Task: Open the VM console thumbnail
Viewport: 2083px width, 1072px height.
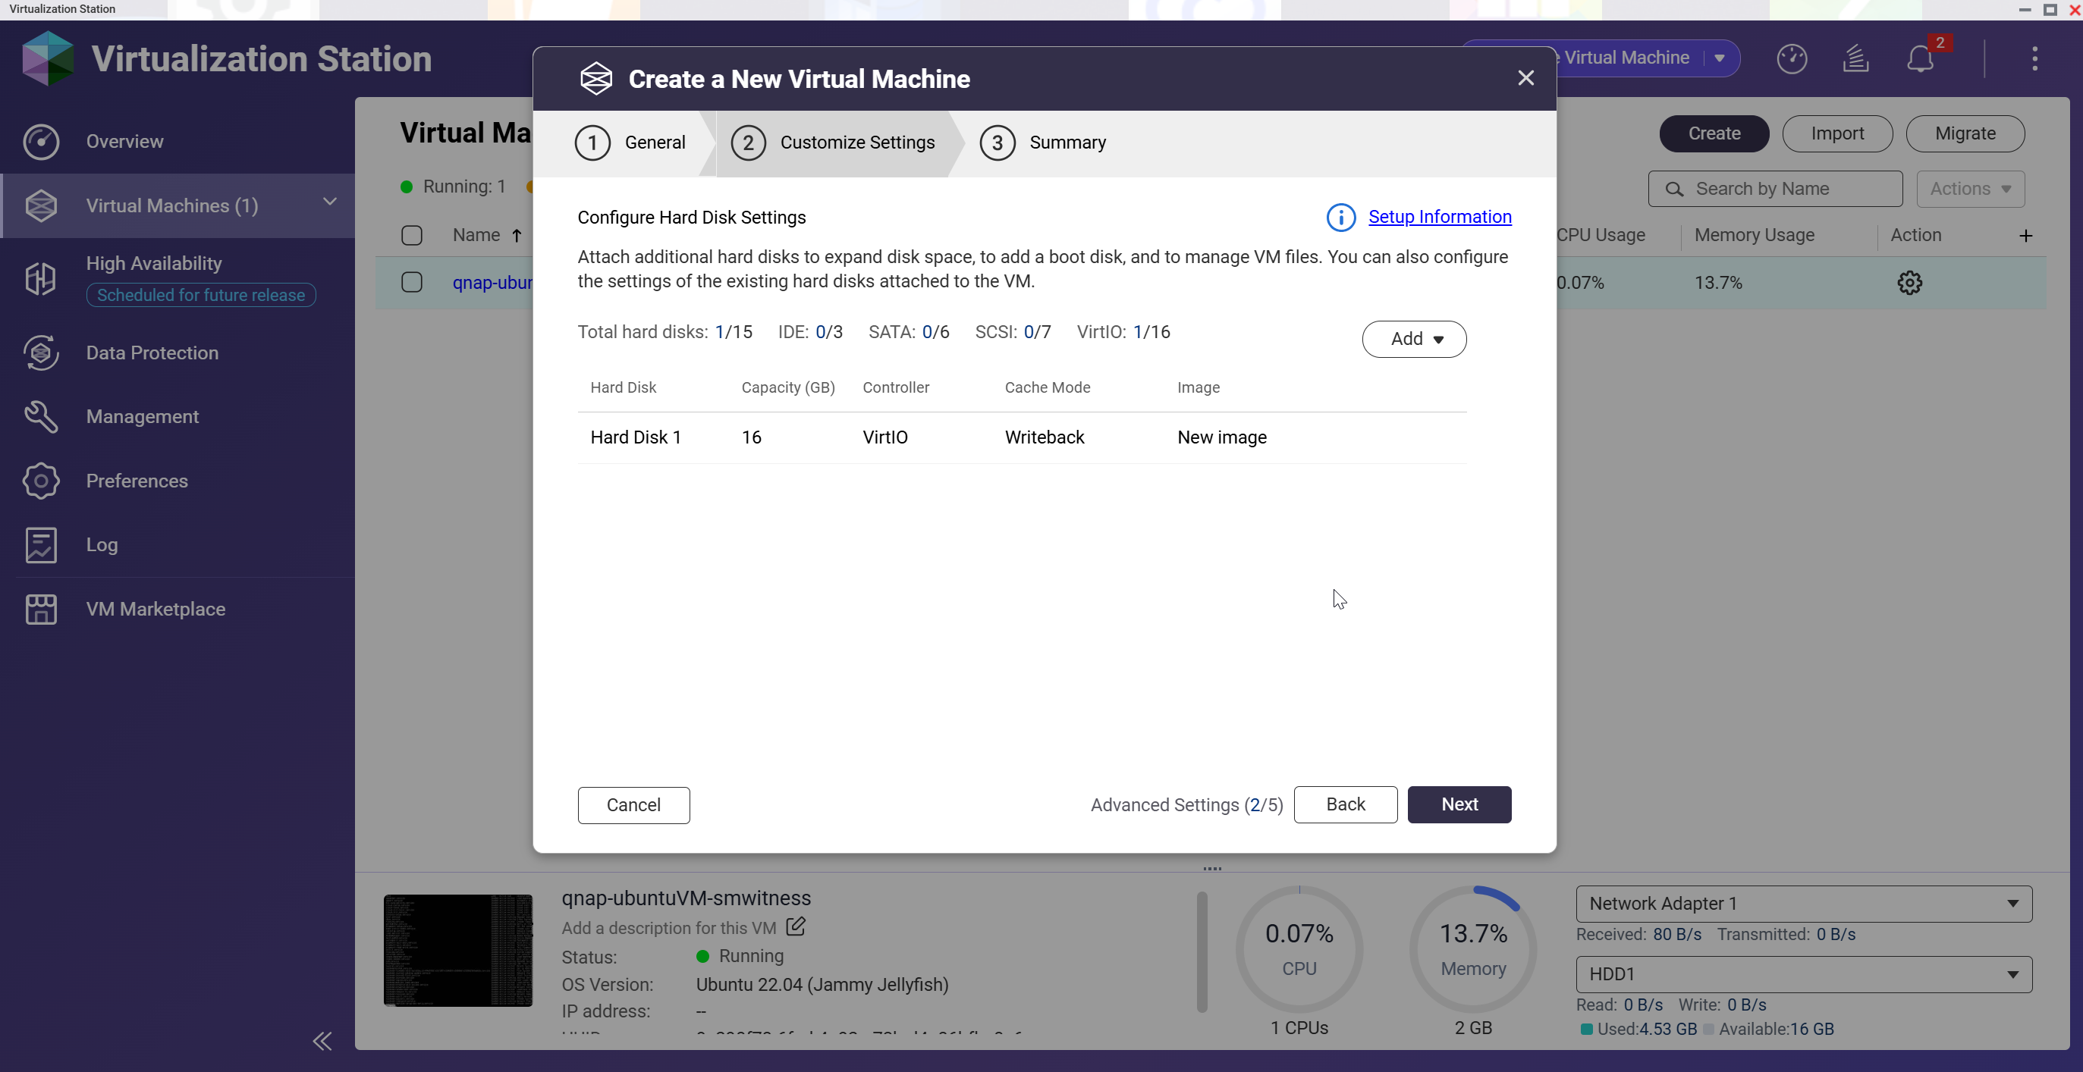Action: (457, 950)
